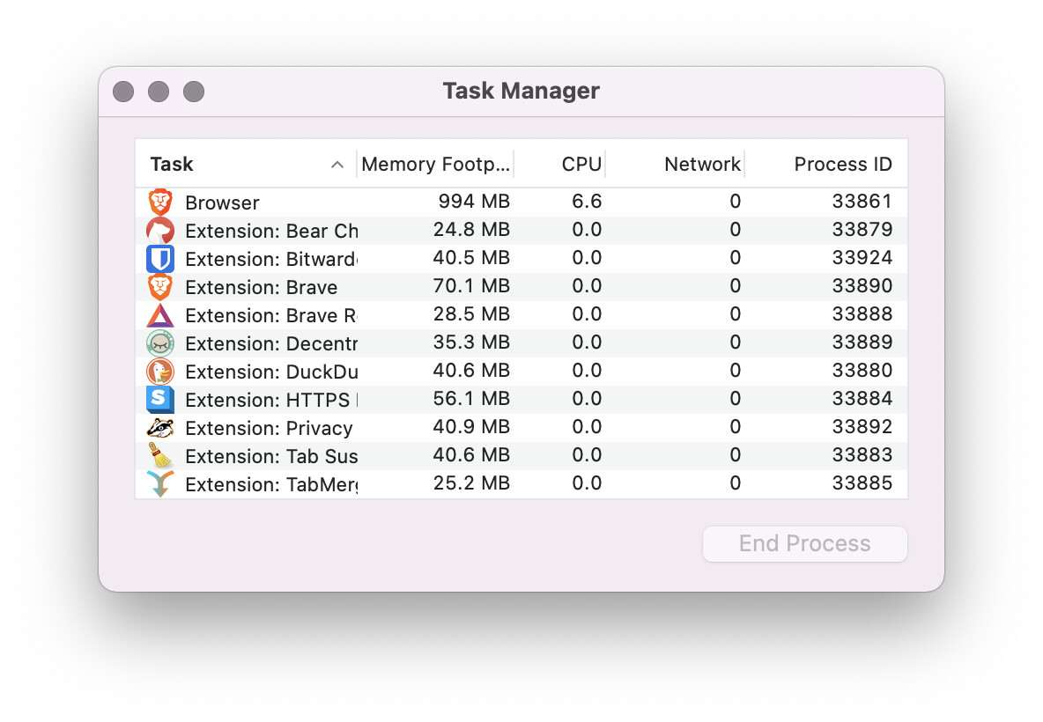
Task: Select the Browser task row name
Action: coord(222,203)
